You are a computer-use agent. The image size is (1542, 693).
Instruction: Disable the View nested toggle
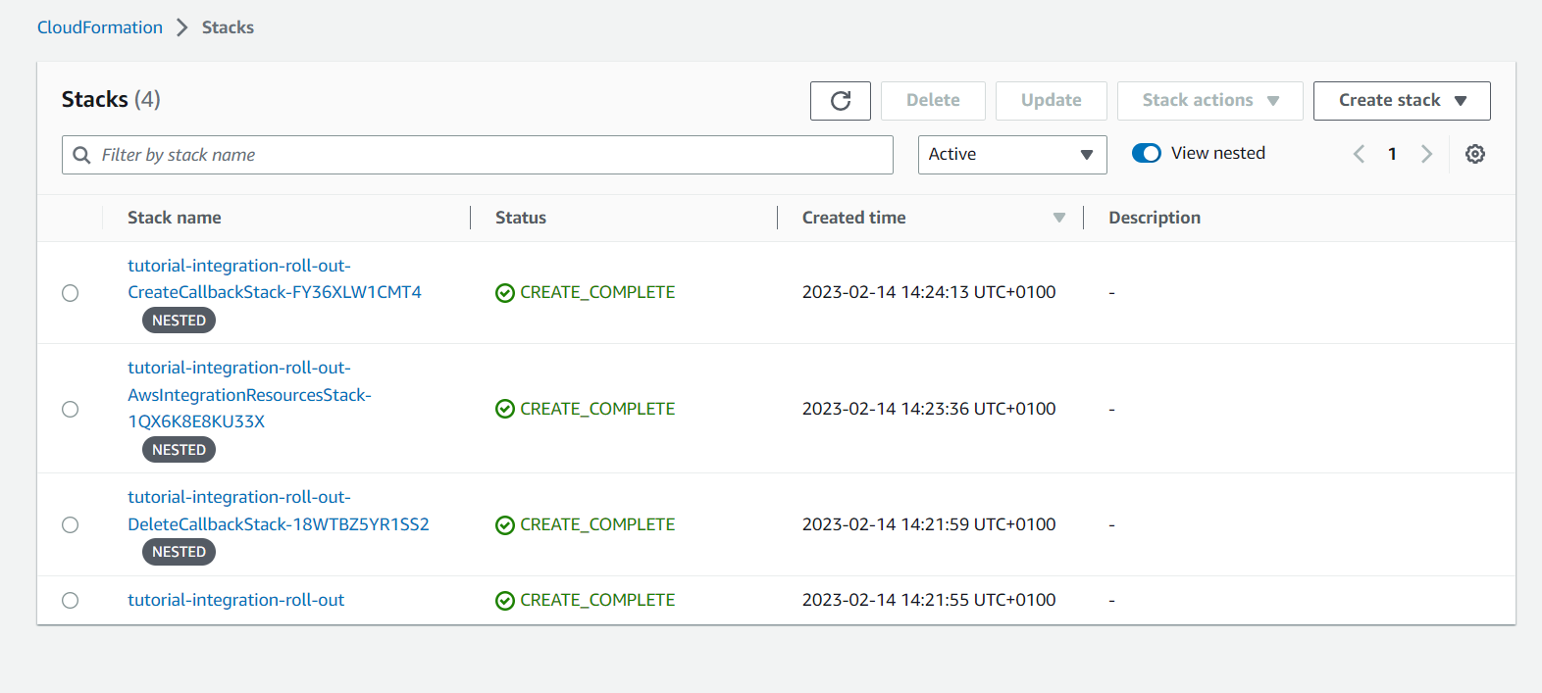(1146, 154)
